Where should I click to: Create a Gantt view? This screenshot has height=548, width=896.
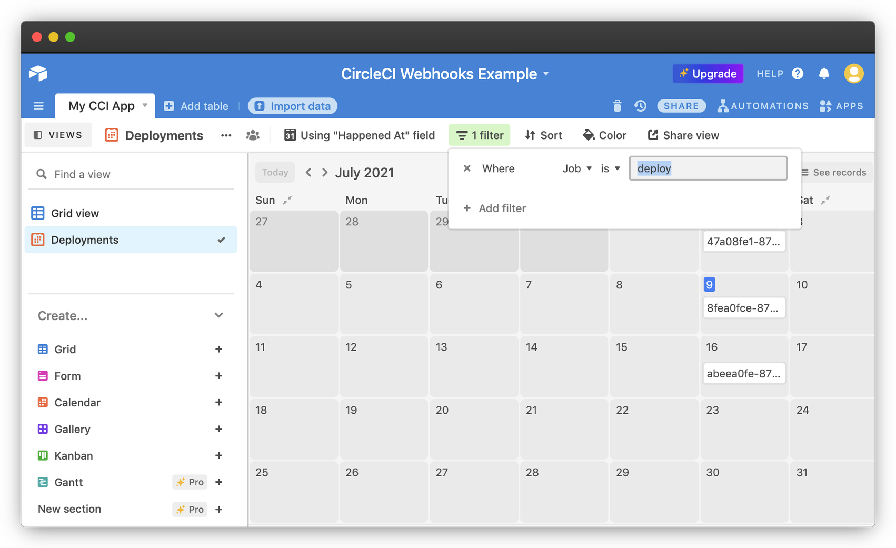tap(68, 482)
